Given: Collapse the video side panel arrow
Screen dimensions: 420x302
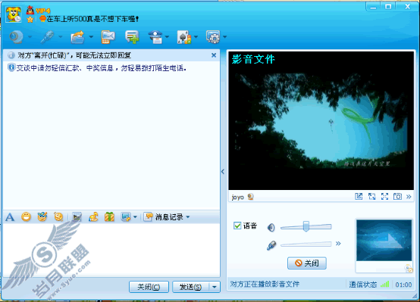Looking at the screenshot, I should (223, 172).
